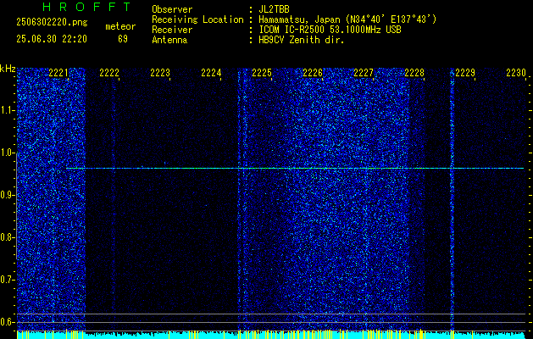Screen dimensions: 533x339
Task: Click the Antenna label
Action: (x=169, y=40)
